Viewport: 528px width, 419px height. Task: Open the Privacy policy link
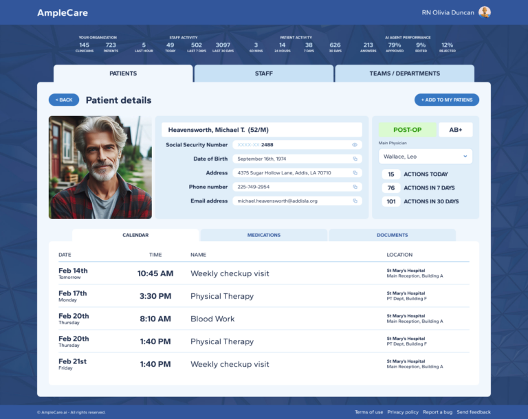click(403, 412)
